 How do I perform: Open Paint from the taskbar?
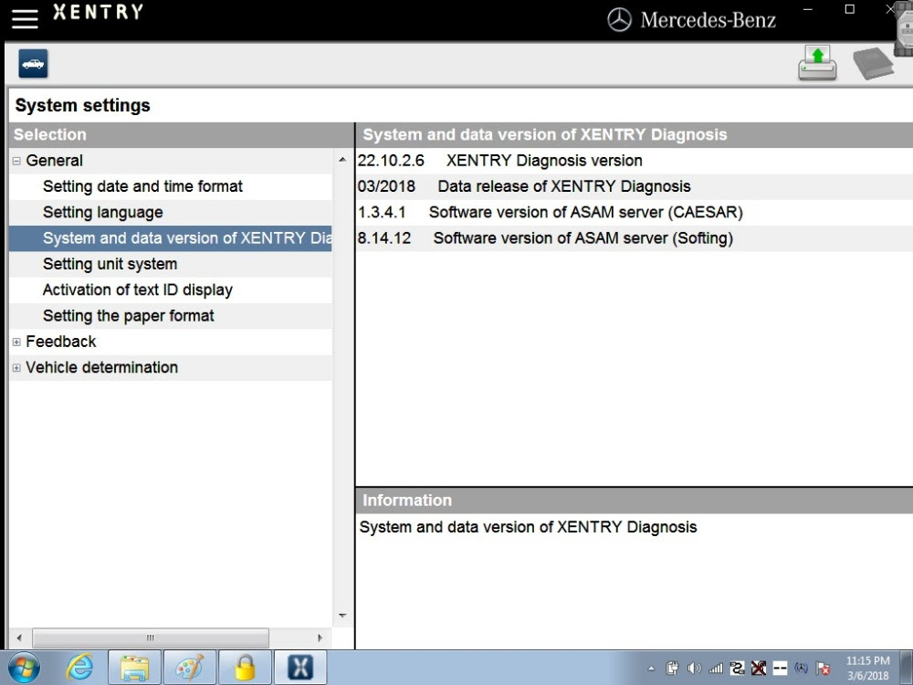click(x=190, y=668)
